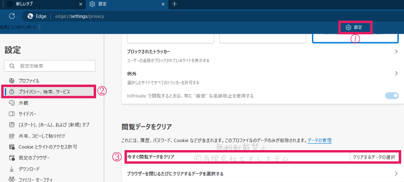
Task: Click the magnifier icon in 設定の検索
Action: click(x=12, y=66)
